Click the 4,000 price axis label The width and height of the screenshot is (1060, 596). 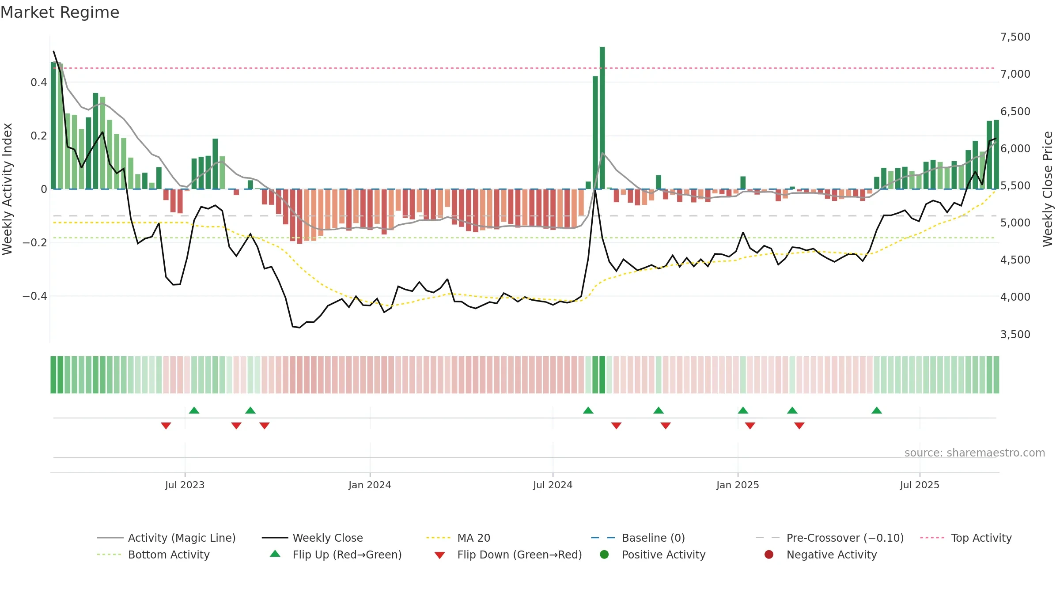1015,297
